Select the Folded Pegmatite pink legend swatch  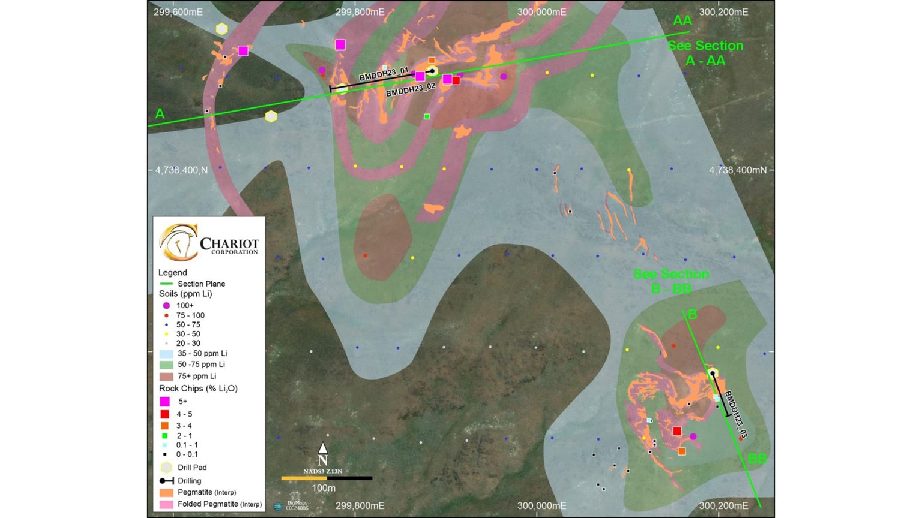click(x=166, y=504)
